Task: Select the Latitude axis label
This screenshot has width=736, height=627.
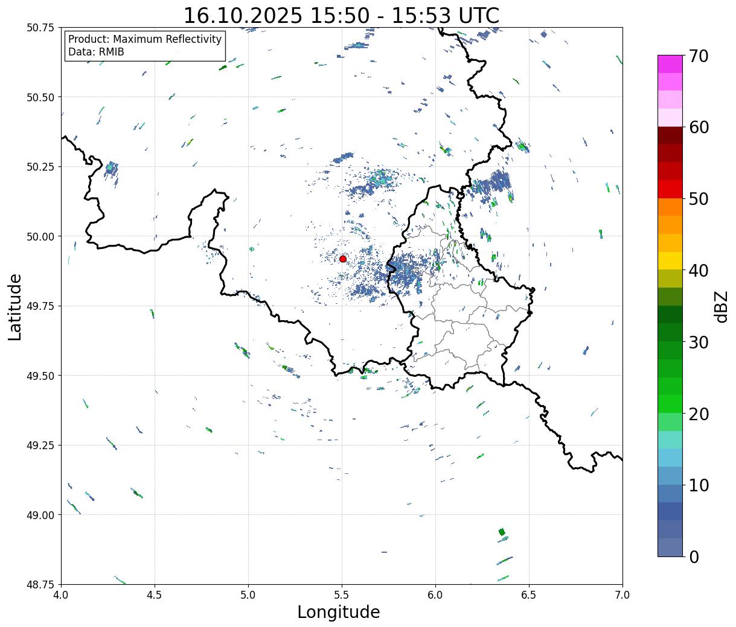Action: point(15,307)
